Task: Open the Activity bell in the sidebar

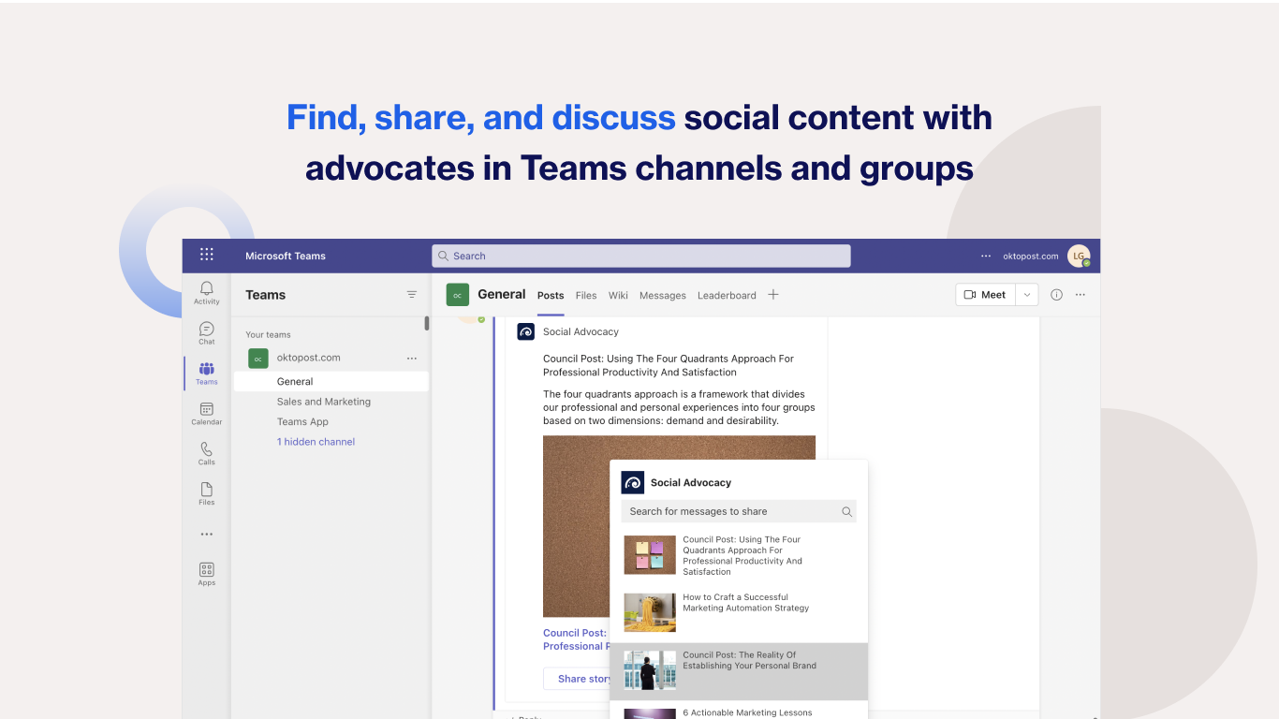Action: click(x=207, y=292)
